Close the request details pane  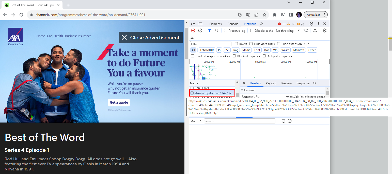(244, 83)
